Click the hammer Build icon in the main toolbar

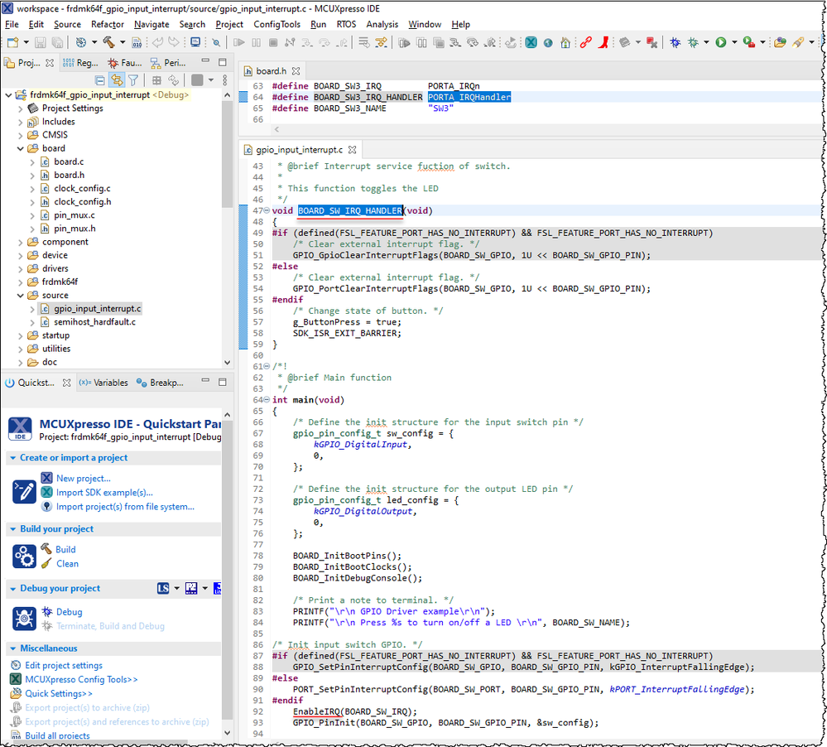[108, 42]
